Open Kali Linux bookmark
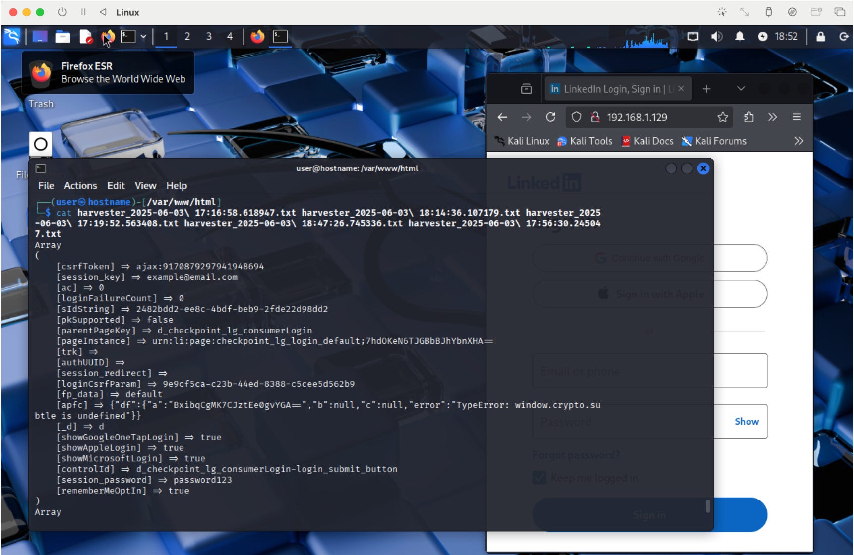854x555 pixels. click(522, 141)
